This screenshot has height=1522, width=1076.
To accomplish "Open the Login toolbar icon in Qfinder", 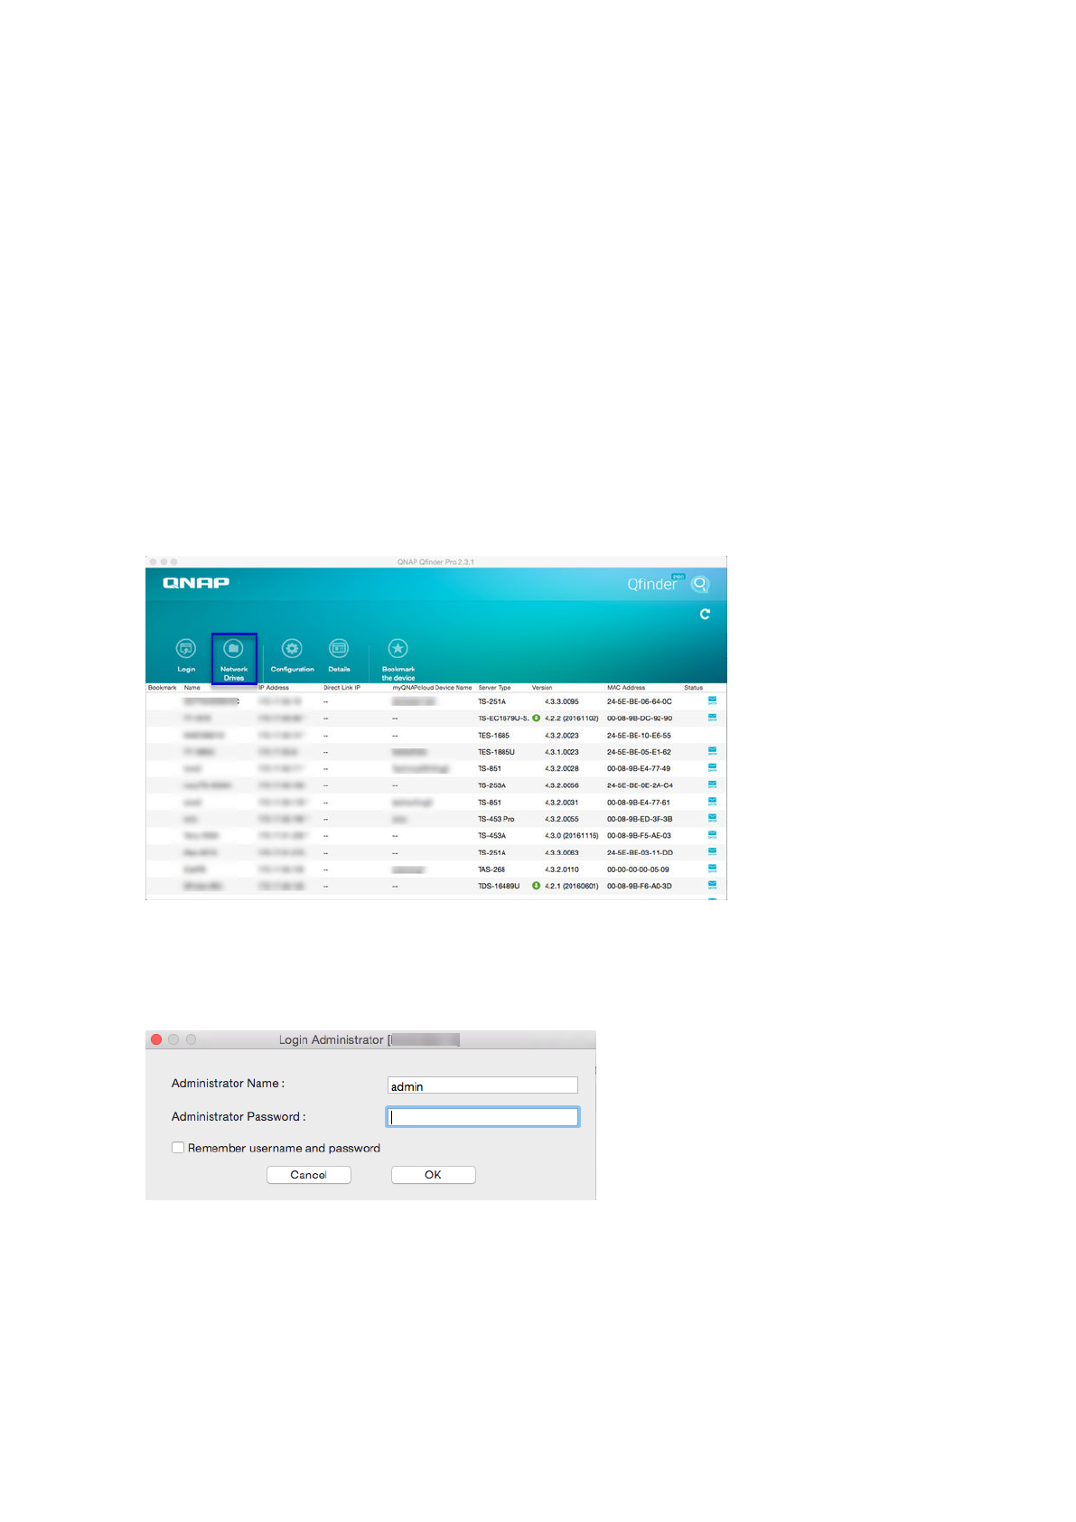I will coord(186,649).
